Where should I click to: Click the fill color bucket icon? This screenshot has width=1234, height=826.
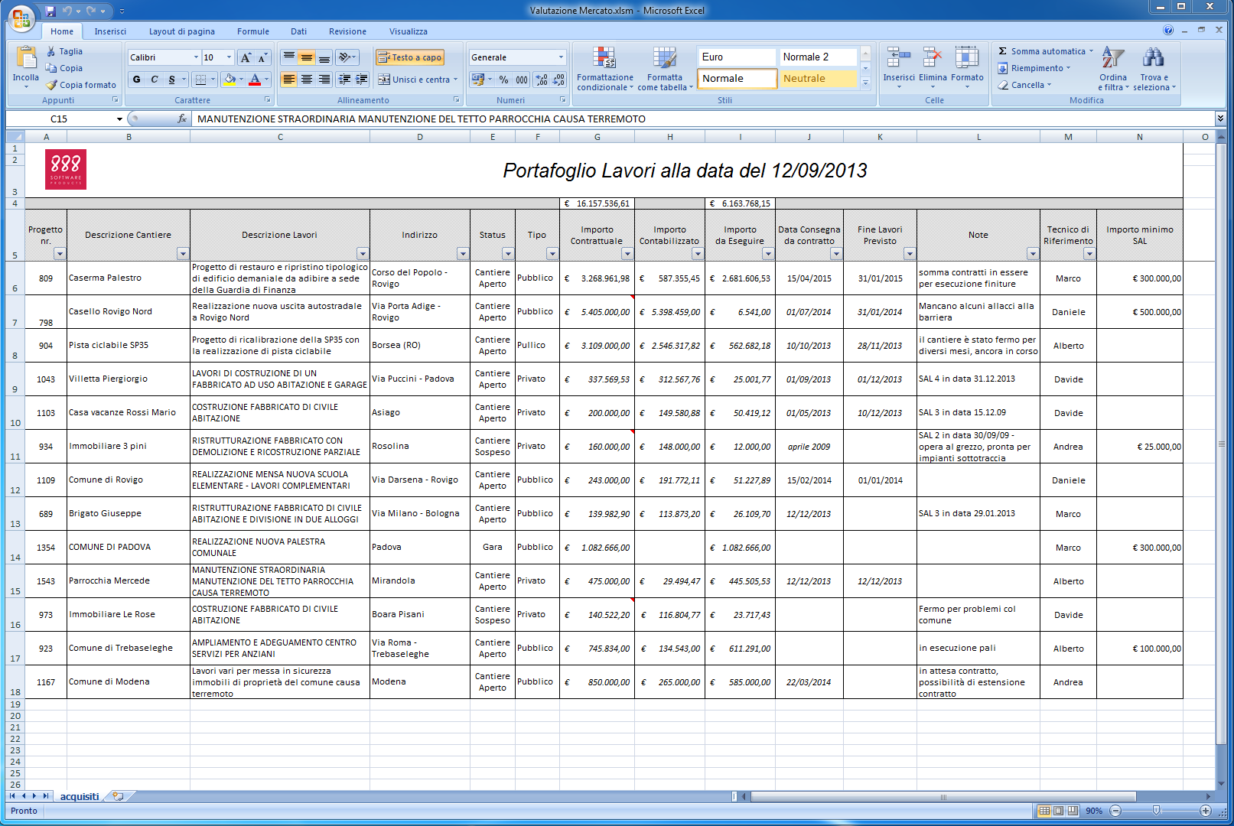[x=230, y=80]
